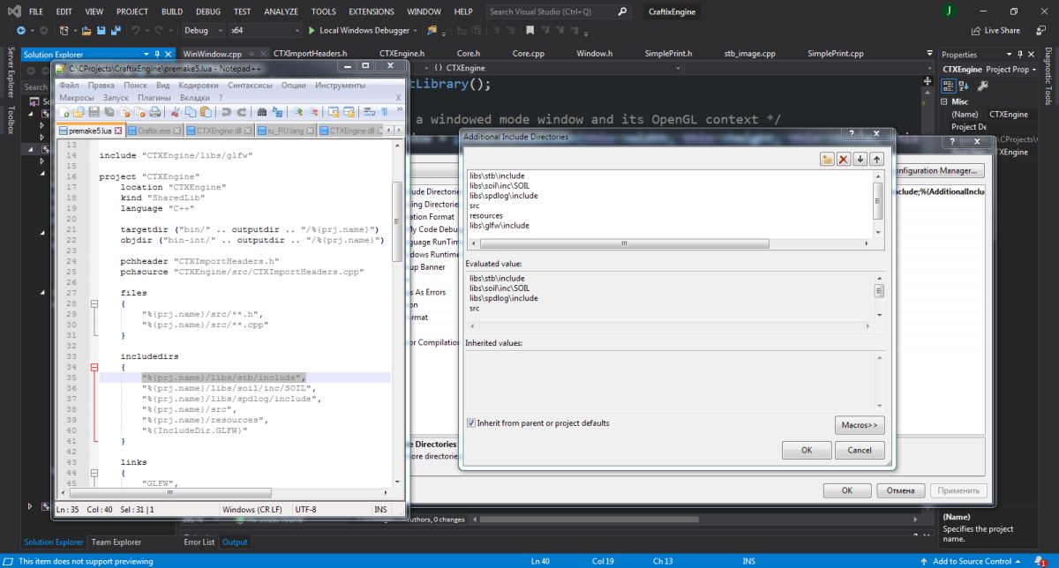Click Find binoculars icon in Notepad++
Viewport: 1059px width, 568px height.
point(262,112)
